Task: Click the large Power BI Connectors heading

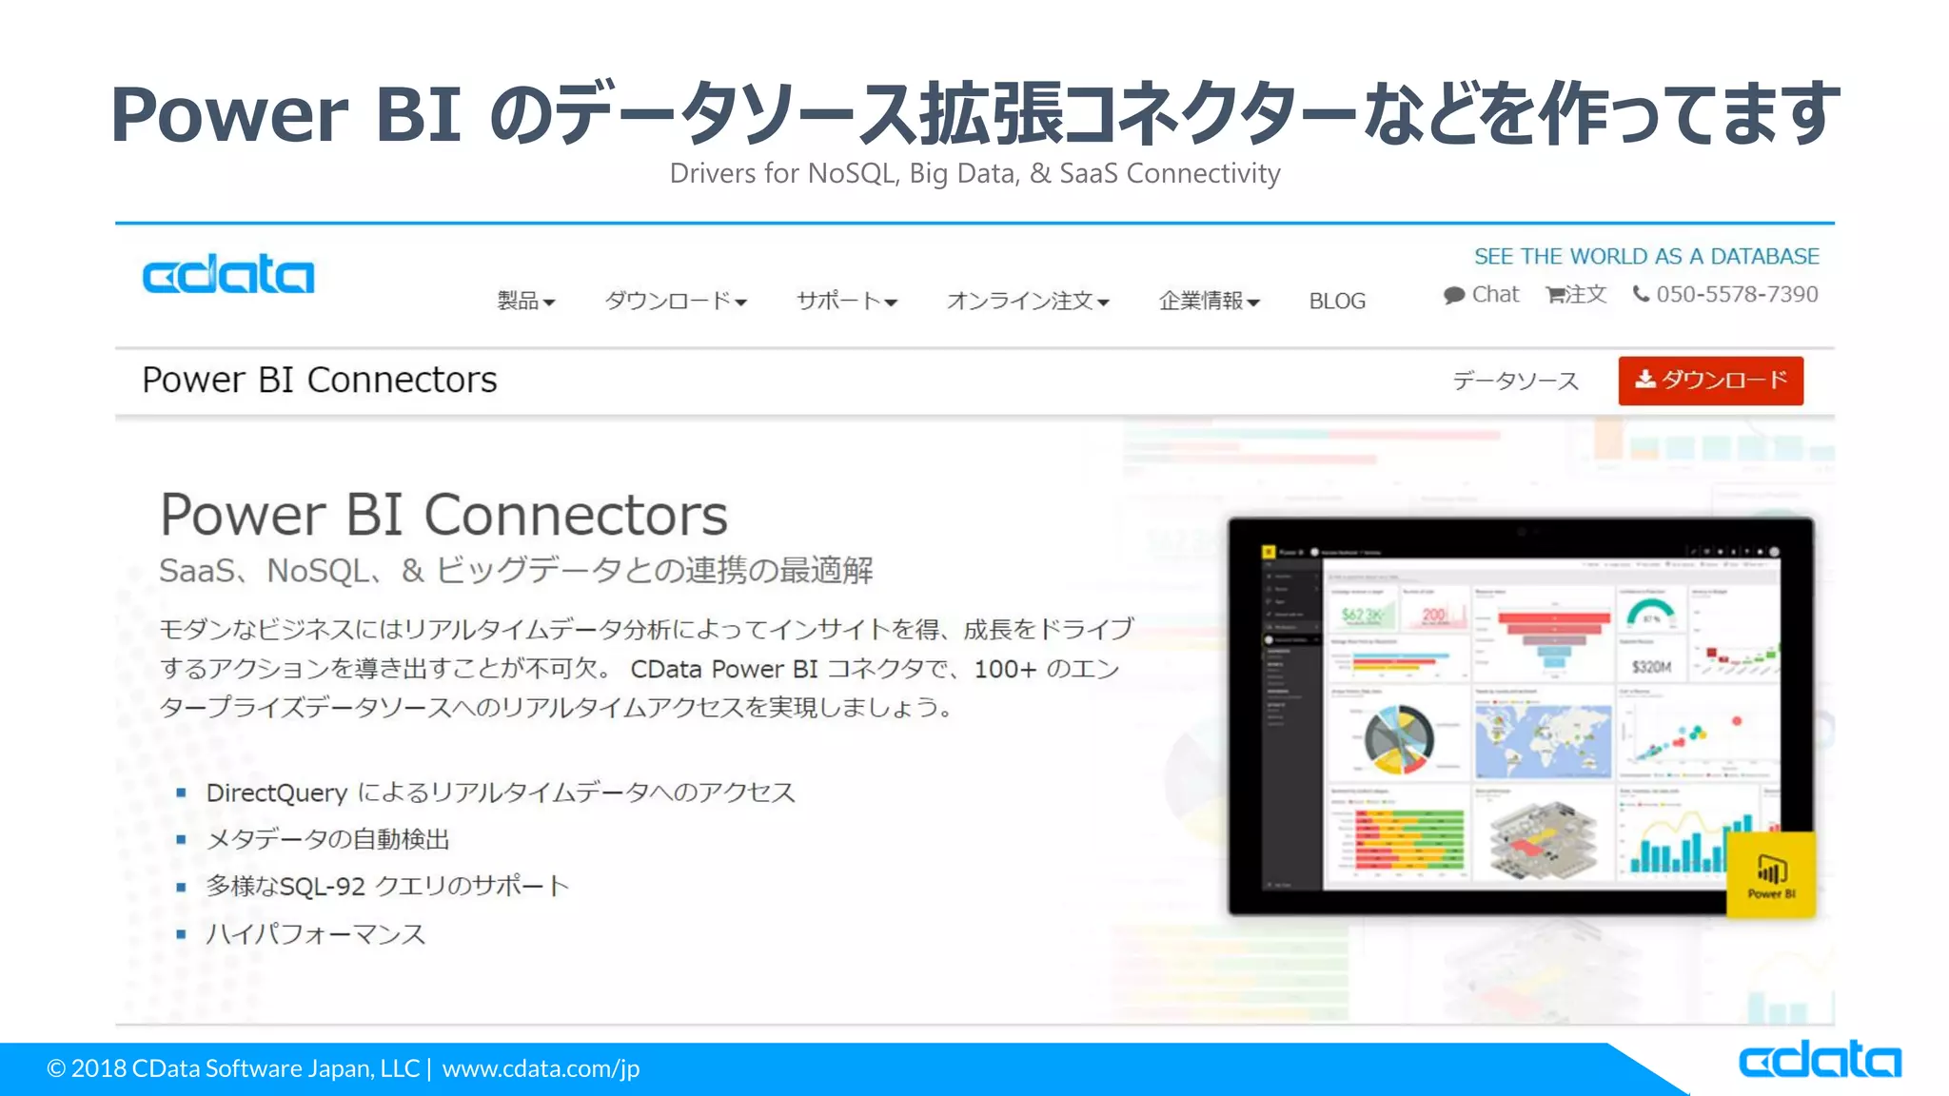Action: (x=443, y=515)
